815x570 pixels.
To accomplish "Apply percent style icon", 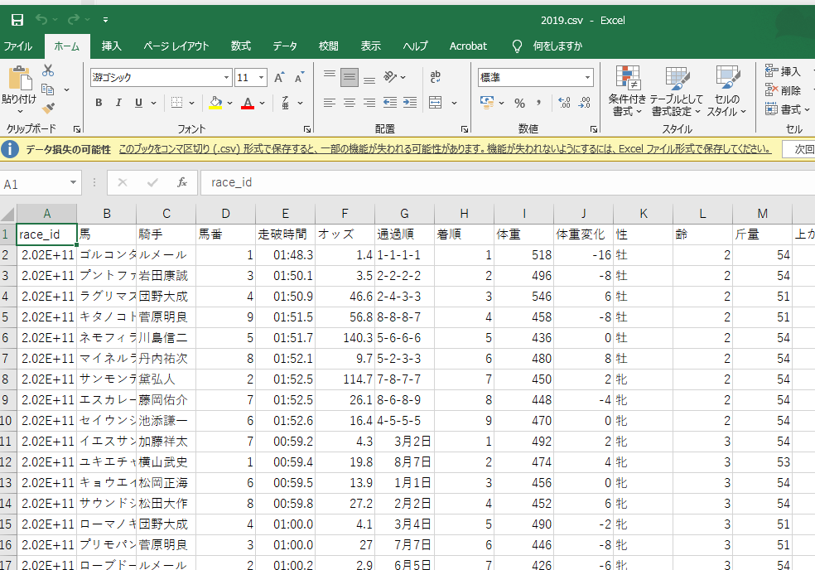I will tap(520, 103).
